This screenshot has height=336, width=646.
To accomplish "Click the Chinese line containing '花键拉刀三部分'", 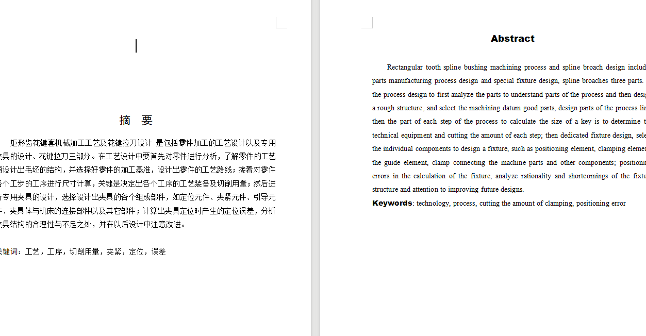I will [x=138, y=156].
